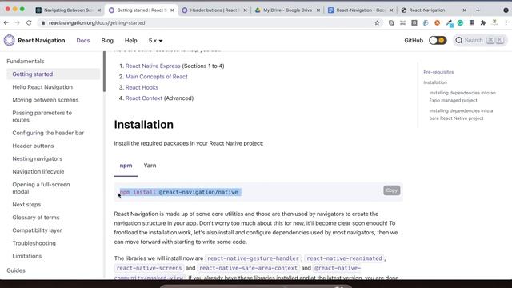Reload the page with refresh icon
This screenshot has width=512, height=288.
coord(29,23)
